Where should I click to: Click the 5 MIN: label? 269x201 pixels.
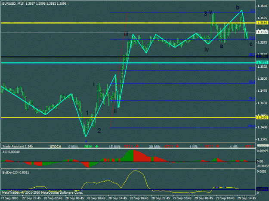(x=74, y=147)
